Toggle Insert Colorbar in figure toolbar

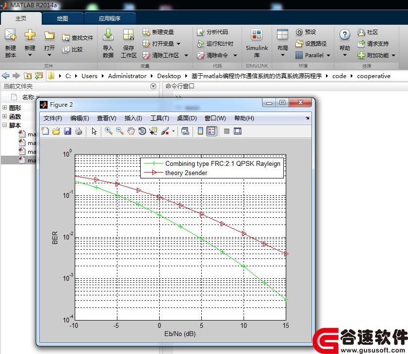(x=200, y=131)
